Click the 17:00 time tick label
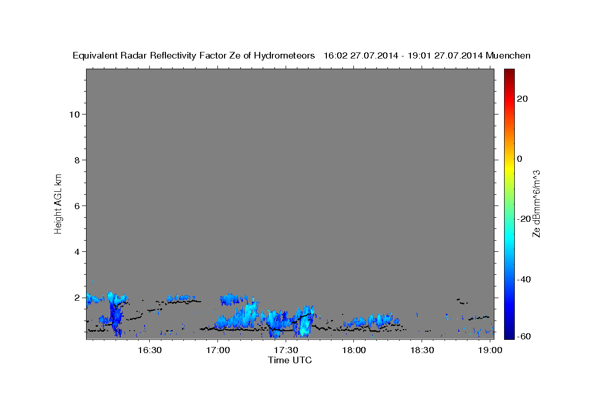This screenshot has height=407, width=611. tap(218, 350)
